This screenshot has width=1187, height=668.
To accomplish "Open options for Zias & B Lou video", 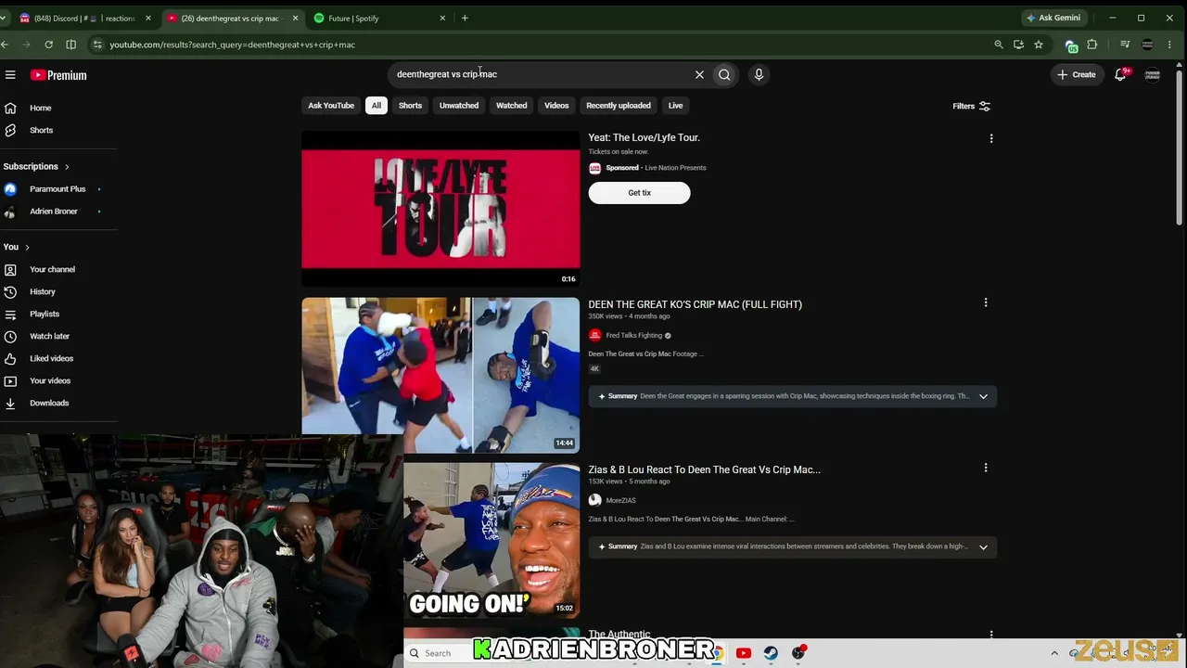I will 986,468.
